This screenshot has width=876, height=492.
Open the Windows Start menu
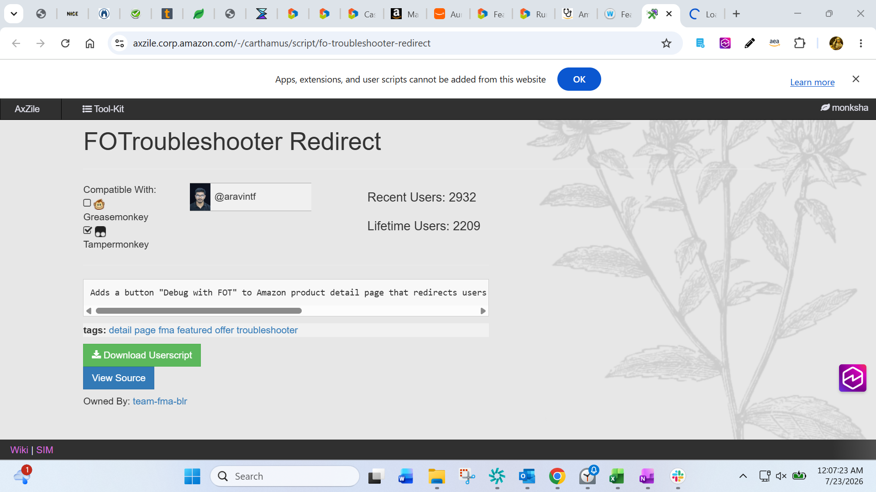(192, 476)
